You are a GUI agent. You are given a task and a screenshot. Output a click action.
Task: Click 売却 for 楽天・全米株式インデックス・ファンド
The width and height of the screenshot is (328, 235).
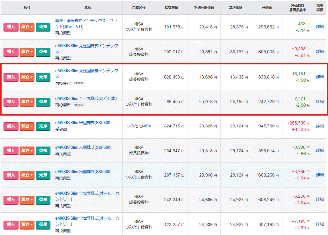(x=43, y=27)
